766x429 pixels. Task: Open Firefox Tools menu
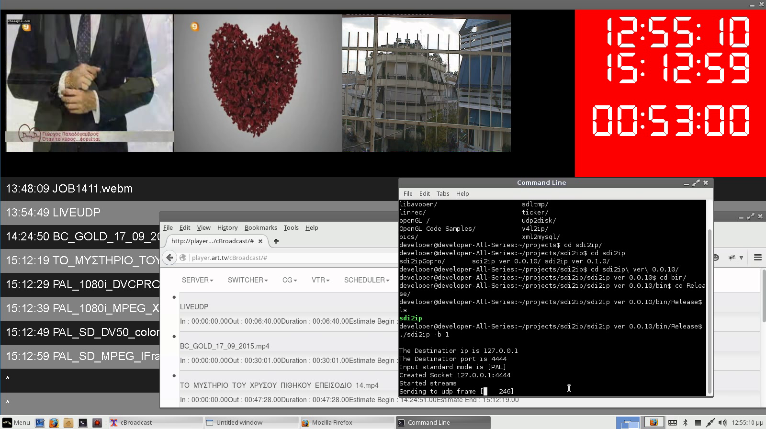pyautogui.click(x=291, y=227)
